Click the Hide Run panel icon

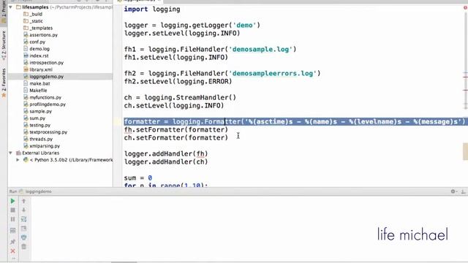point(463,191)
